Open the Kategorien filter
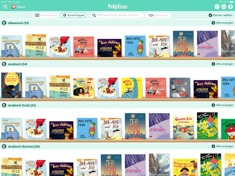235x176 pixels. pyautogui.click(x=158, y=15)
